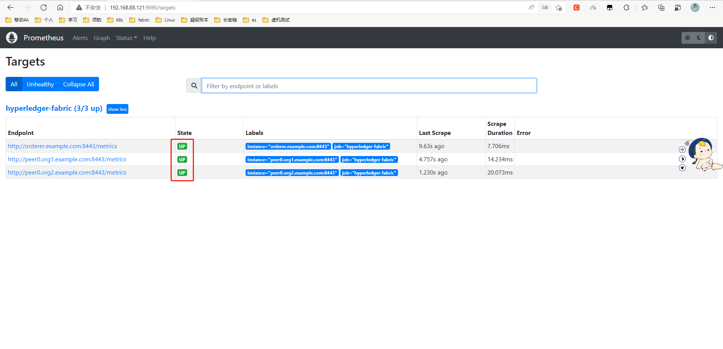This screenshot has width=723, height=349.
Task: Add page to favorites star icon
Action: [x=559, y=8]
